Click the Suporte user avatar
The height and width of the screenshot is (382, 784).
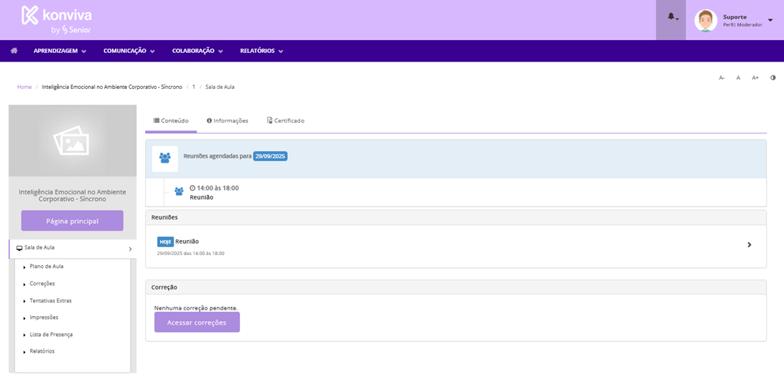(x=705, y=20)
